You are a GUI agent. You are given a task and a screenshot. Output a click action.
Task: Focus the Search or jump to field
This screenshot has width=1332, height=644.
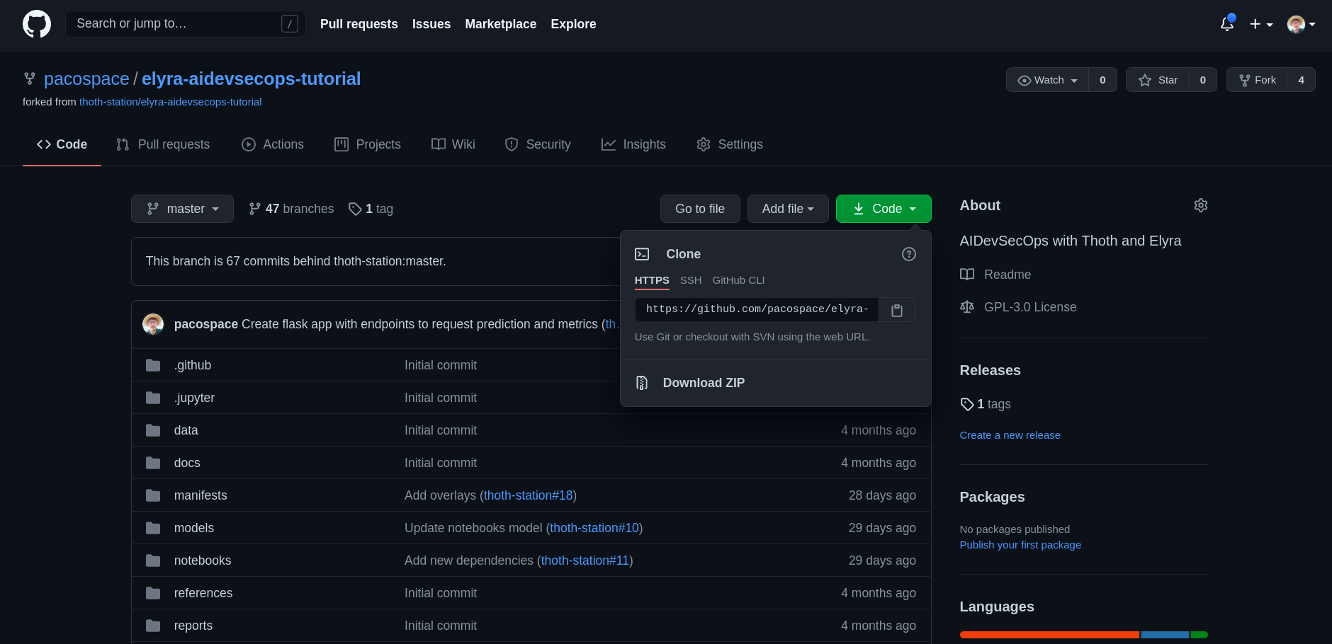tap(186, 24)
